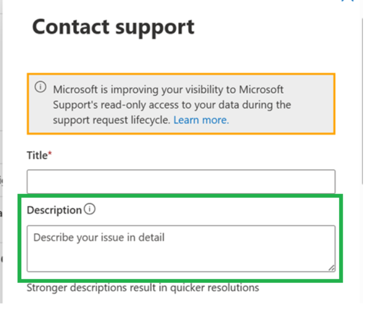Click the 'support request lifecycle' text in the banner
The height and width of the screenshot is (314, 373).
(111, 120)
